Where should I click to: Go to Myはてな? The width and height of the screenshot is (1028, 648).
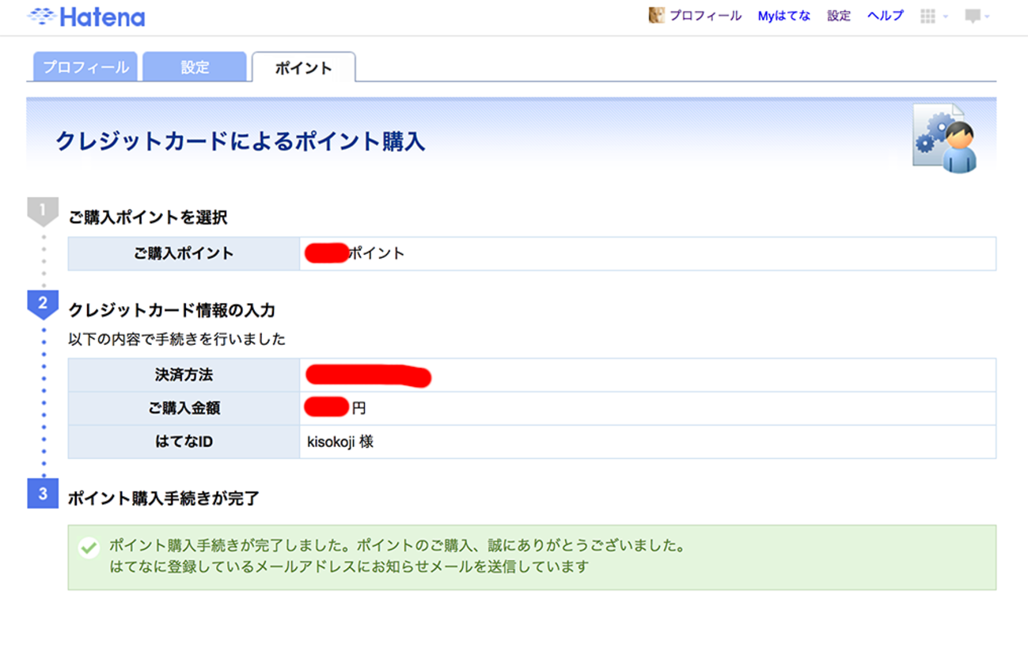click(783, 16)
